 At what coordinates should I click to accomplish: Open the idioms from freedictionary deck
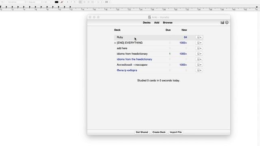[132, 54]
